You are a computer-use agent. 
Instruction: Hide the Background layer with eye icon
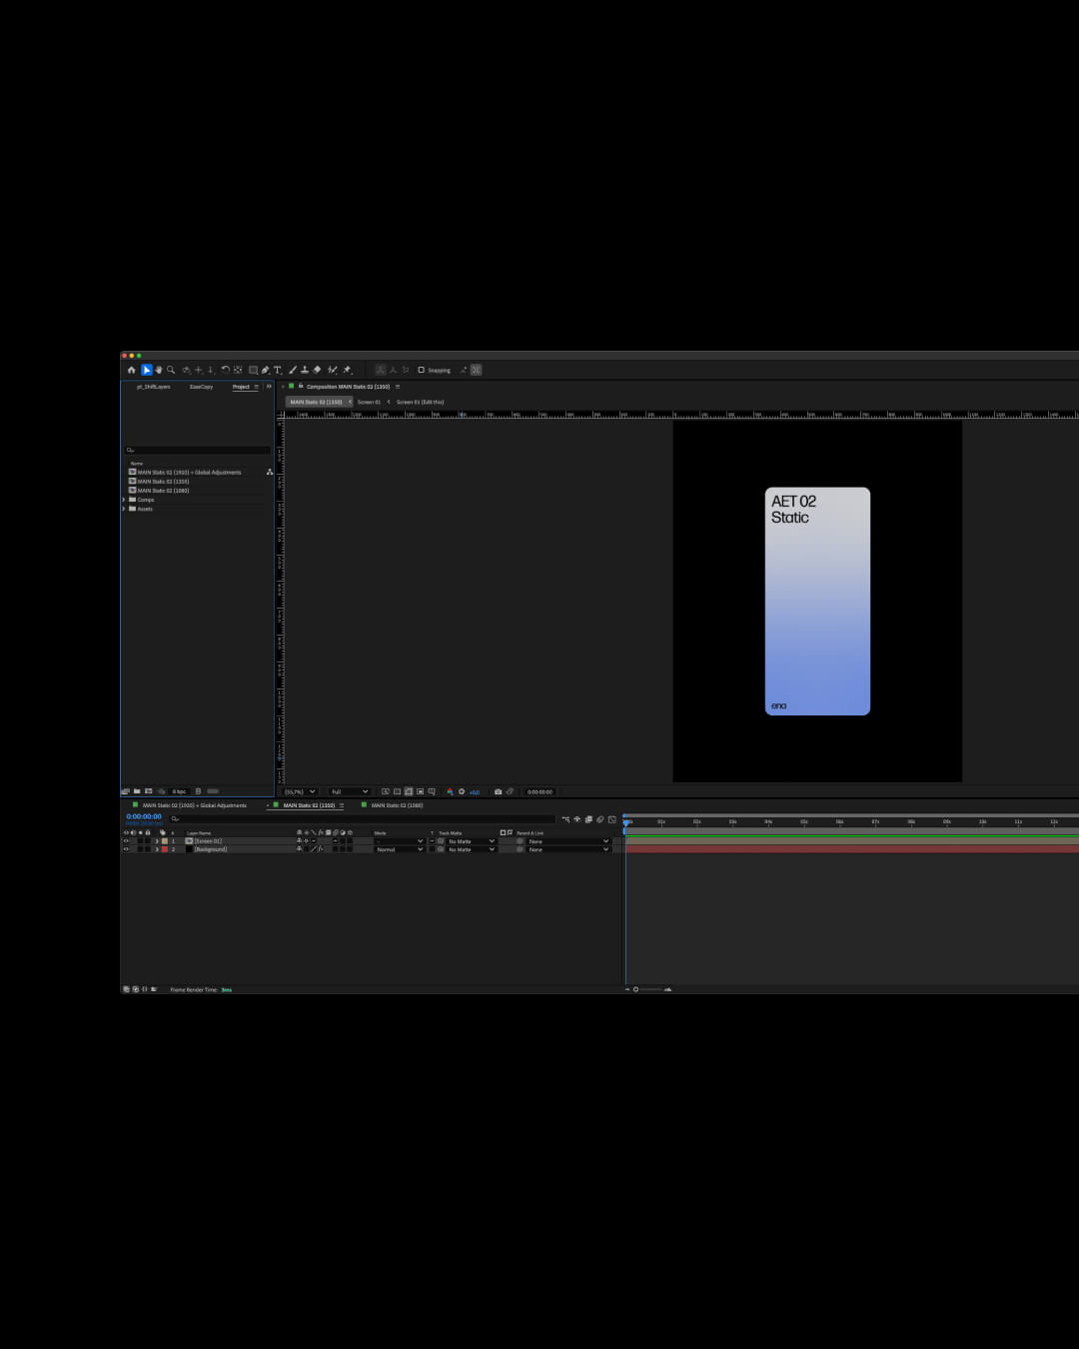126,849
